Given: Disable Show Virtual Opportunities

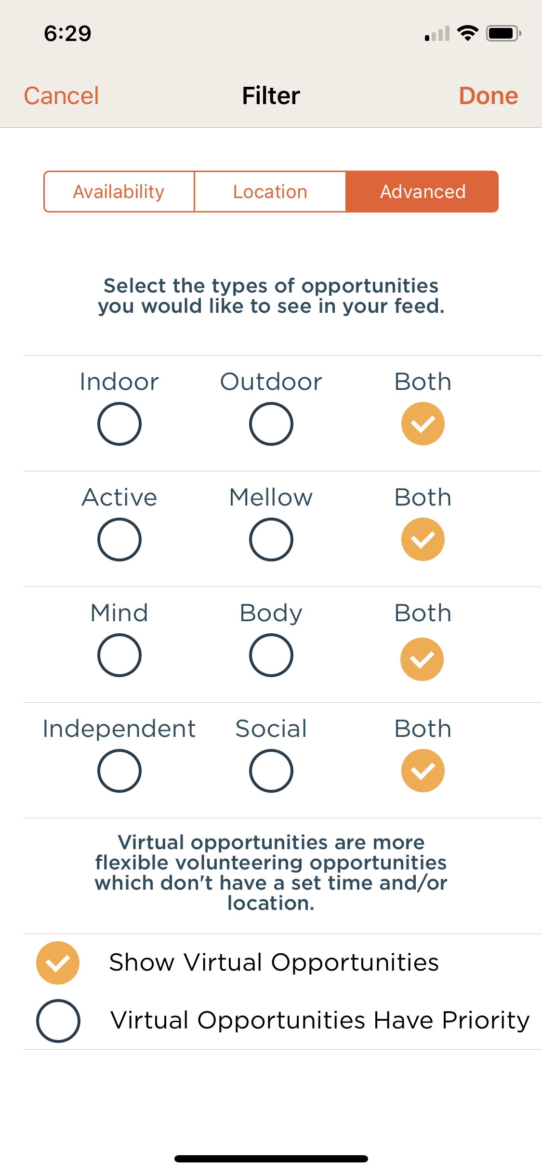Looking at the screenshot, I should click(58, 963).
